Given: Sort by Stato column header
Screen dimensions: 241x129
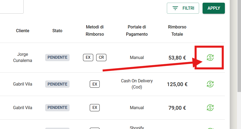Looking at the screenshot, I should (57, 31).
